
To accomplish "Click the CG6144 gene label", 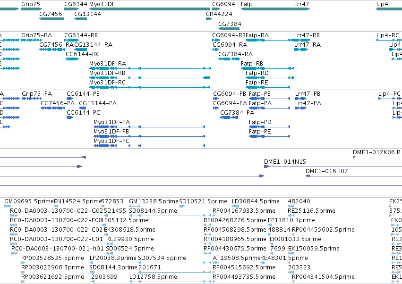I will tap(76, 4).
